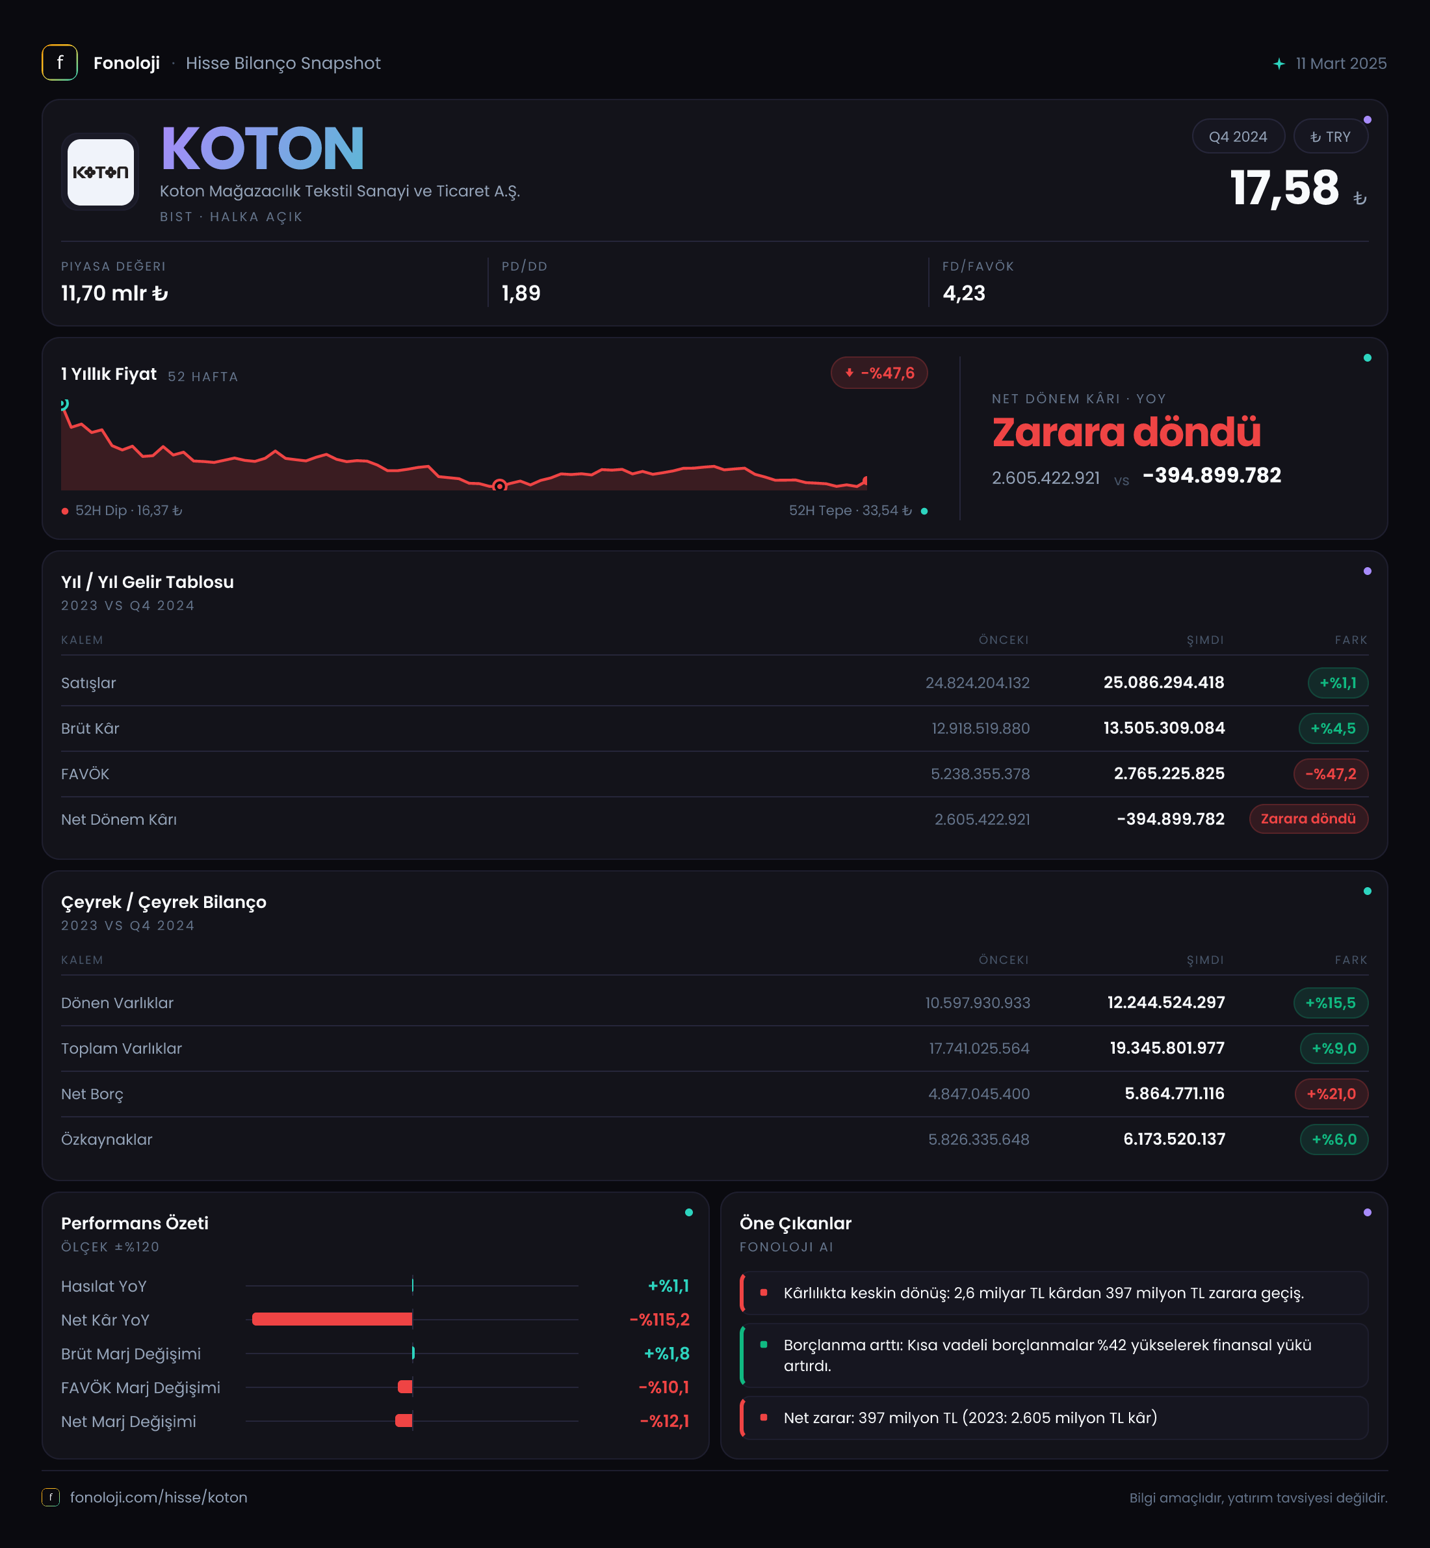This screenshot has height=1548, width=1430.
Task: Click the purple dot on the Öne Çıkanlar card
Action: point(1368,1212)
